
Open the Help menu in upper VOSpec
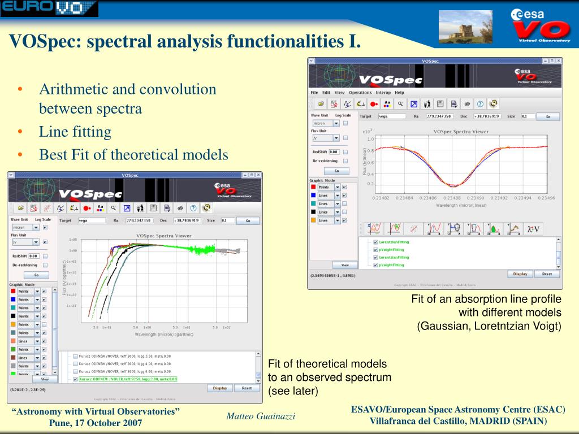pos(400,93)
